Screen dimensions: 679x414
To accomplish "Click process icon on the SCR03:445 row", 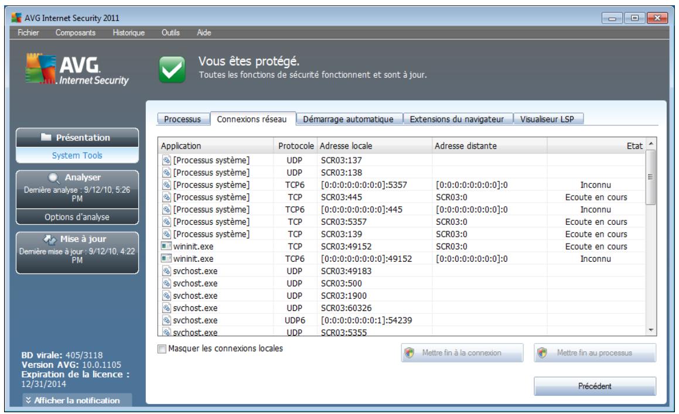I will click(x=166, y=197).
